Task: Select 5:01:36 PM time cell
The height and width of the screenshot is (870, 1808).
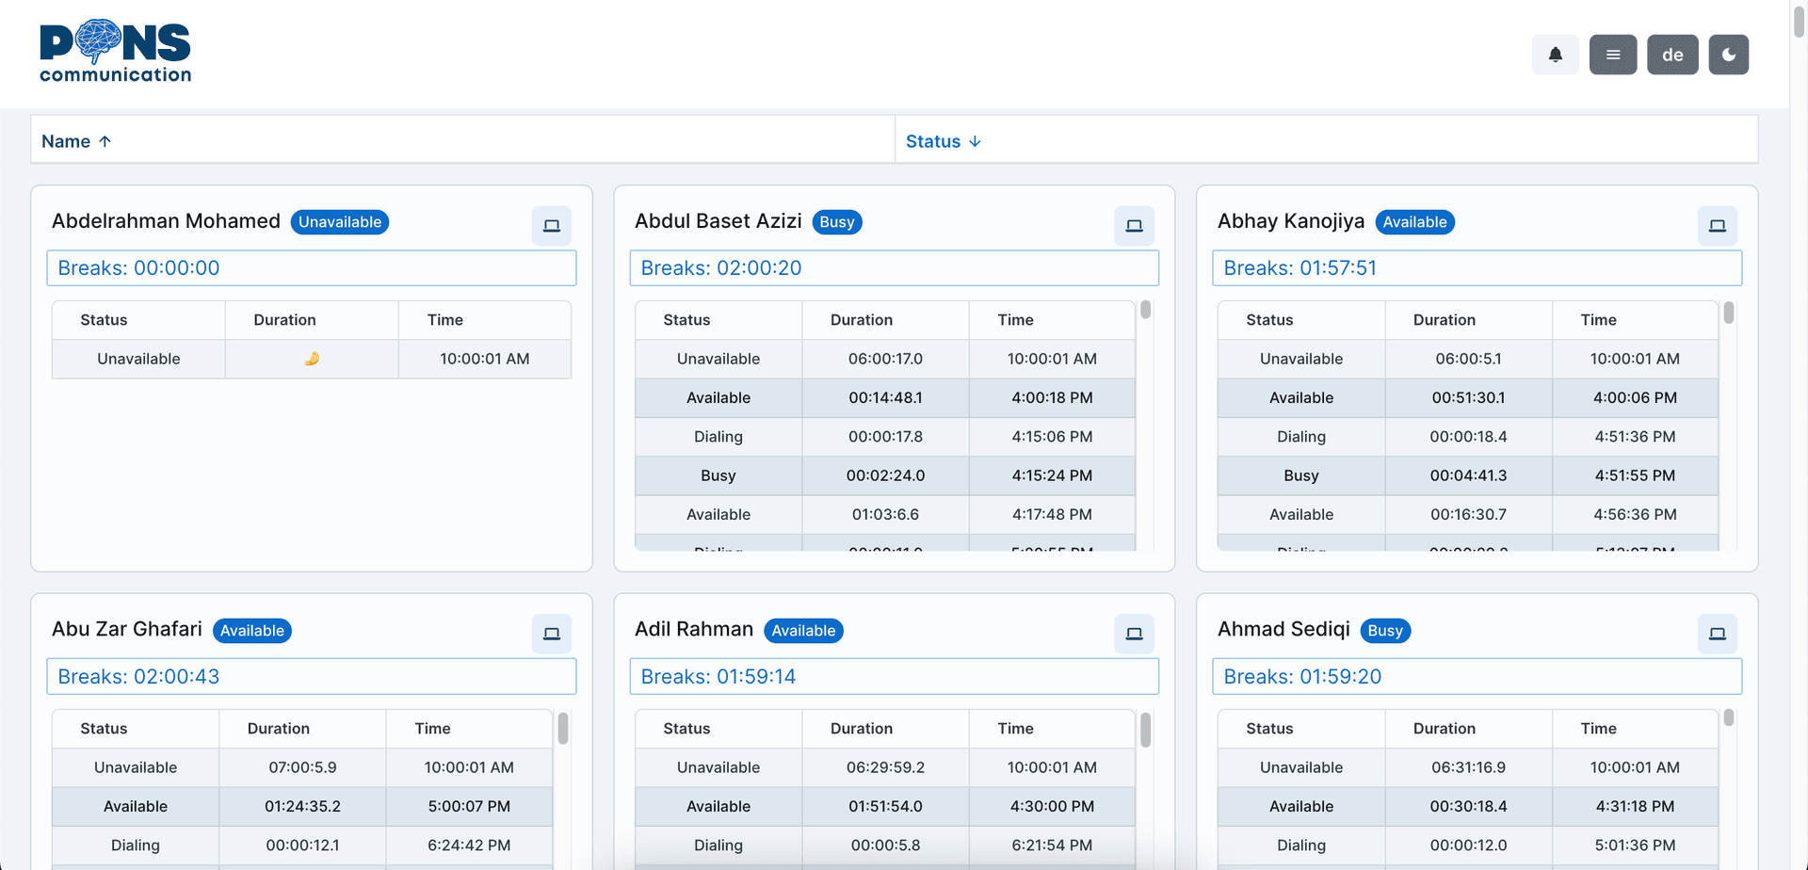Action: click(x=1635, y=846)
